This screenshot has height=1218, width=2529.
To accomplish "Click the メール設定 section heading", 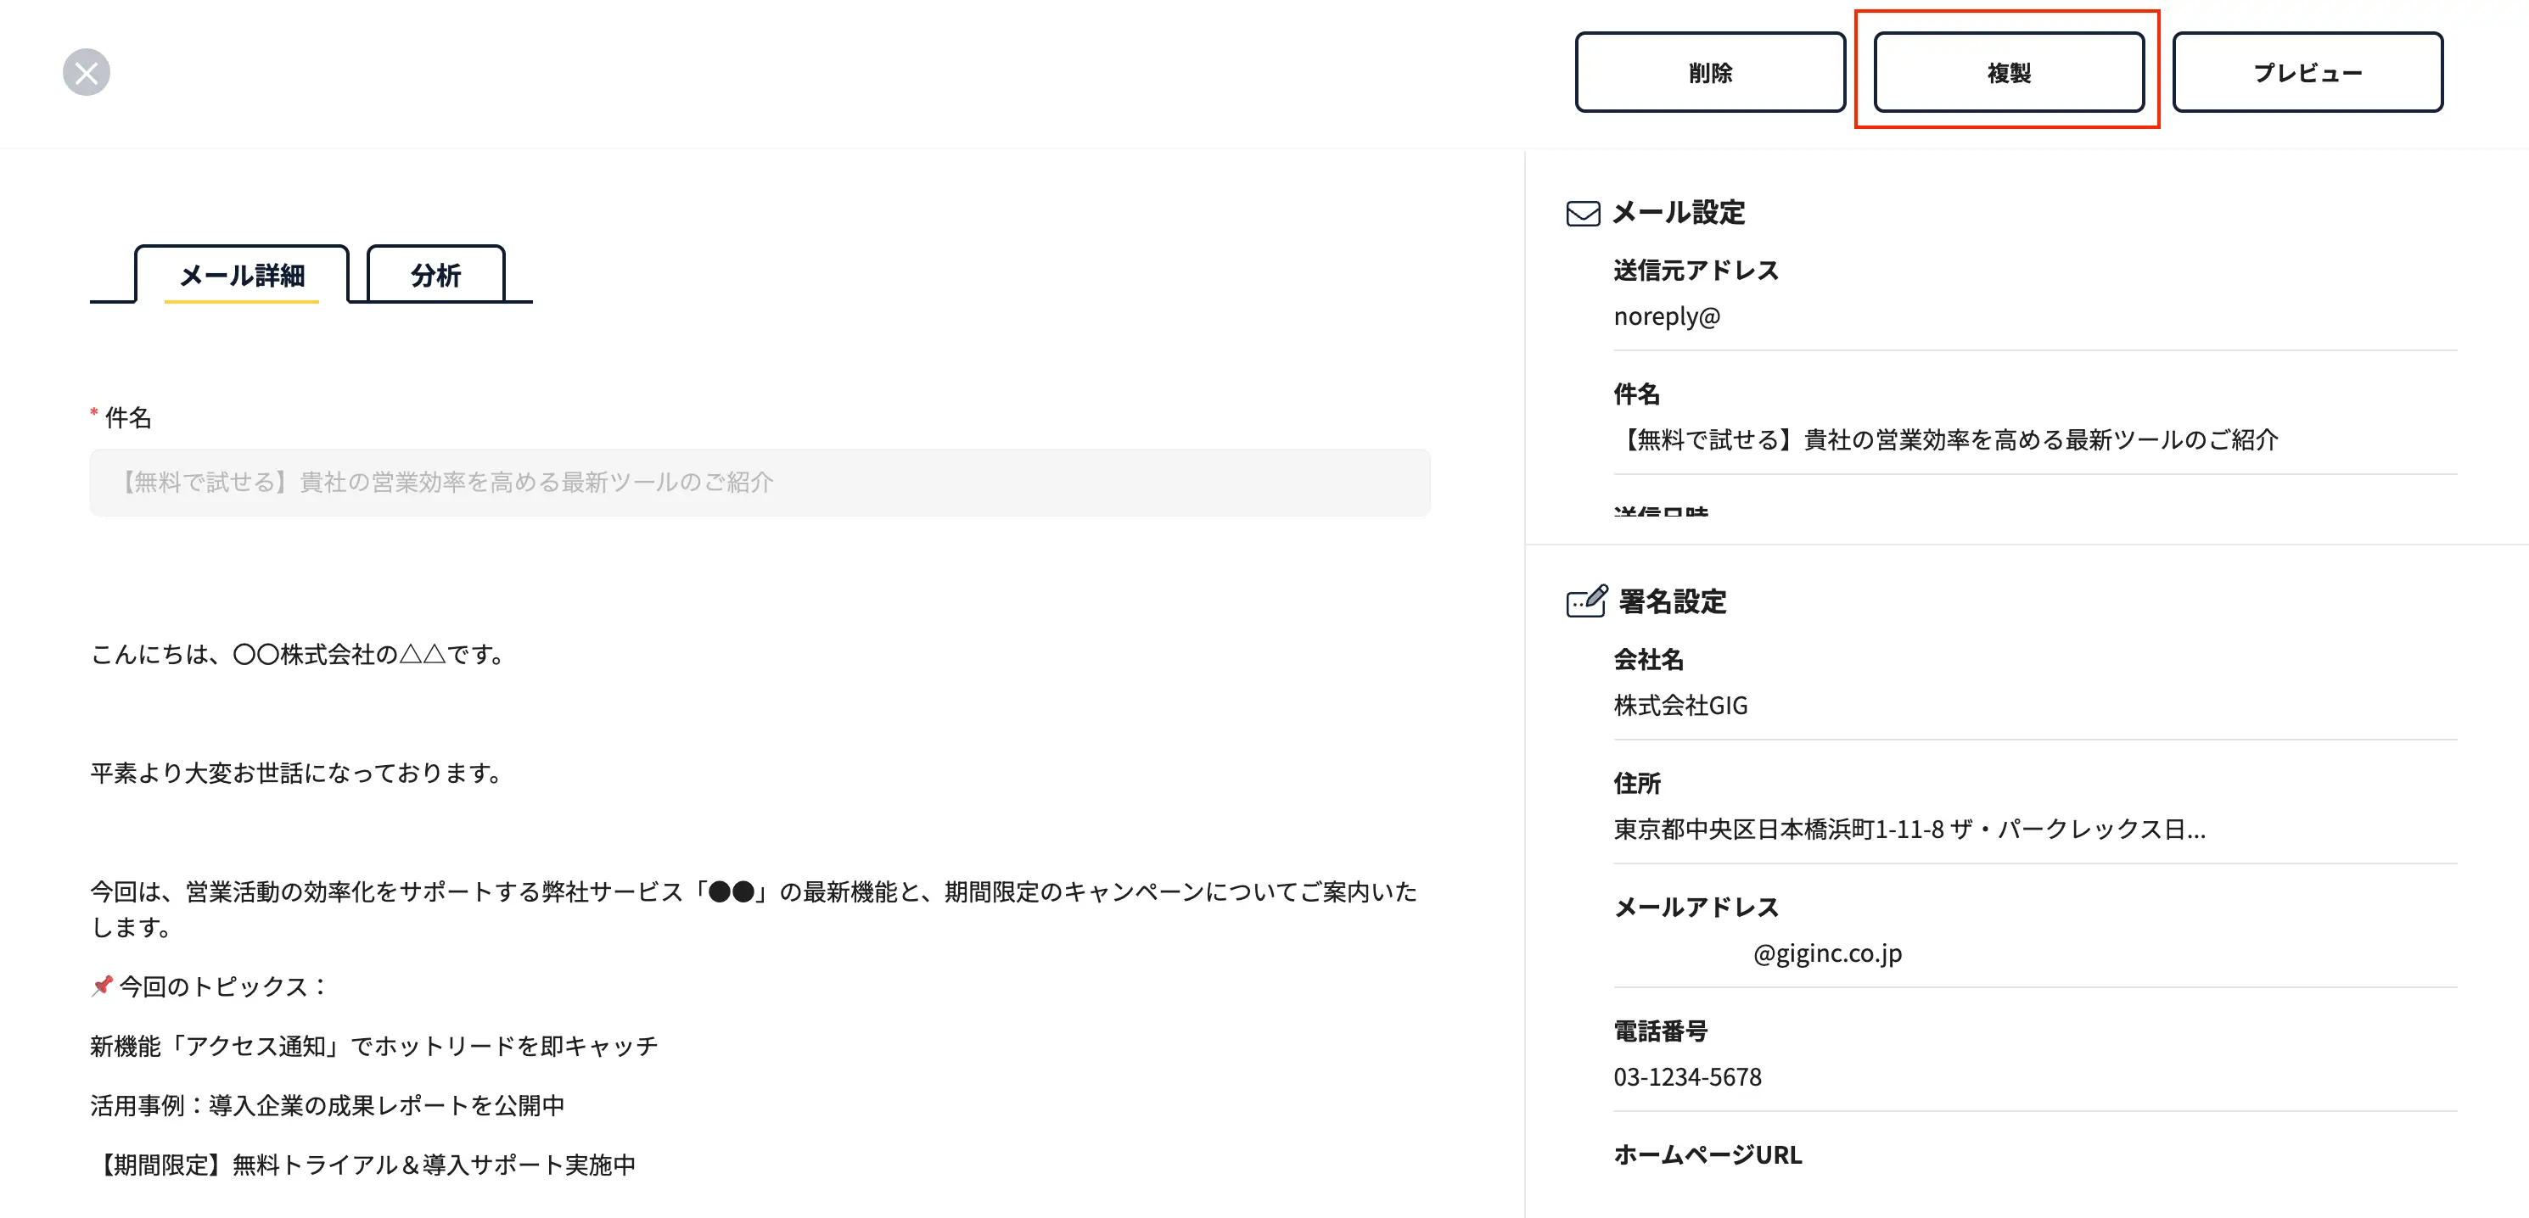I will pyautogui.click(x=1678, y=213).
